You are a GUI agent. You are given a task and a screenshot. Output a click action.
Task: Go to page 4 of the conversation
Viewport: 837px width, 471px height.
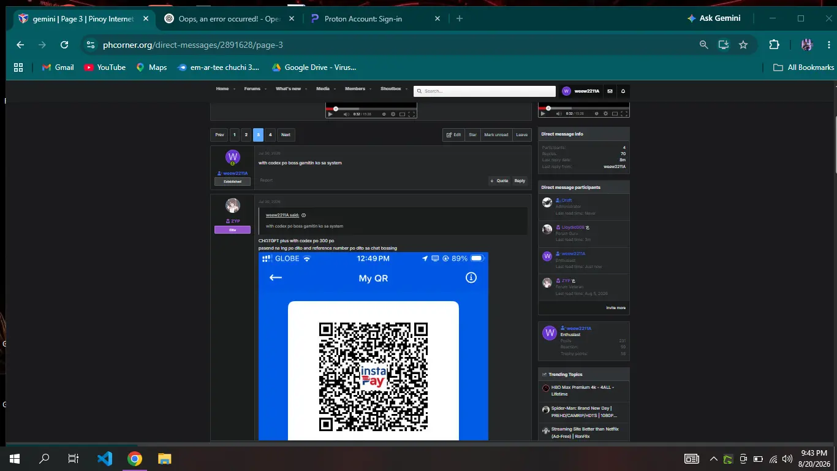point(270,135)
